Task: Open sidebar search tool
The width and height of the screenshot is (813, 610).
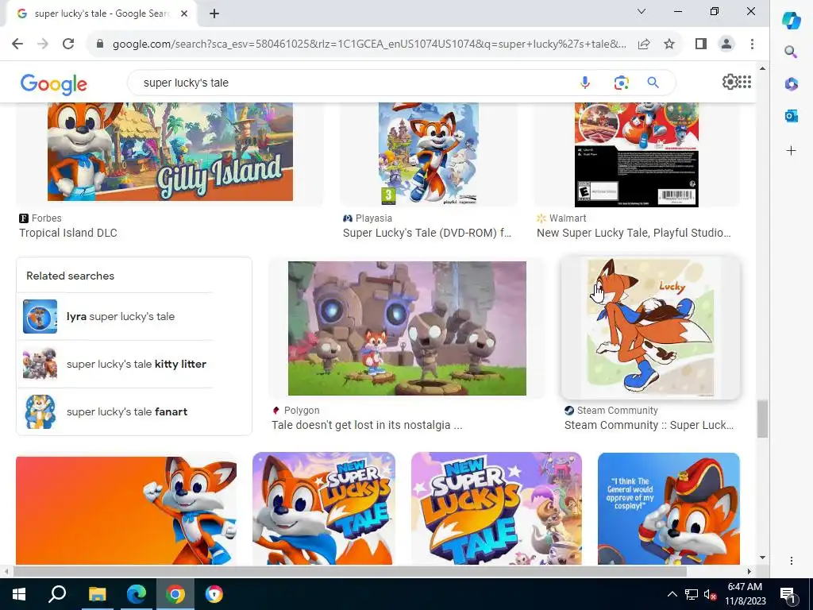Action: [x=791, y=52]
